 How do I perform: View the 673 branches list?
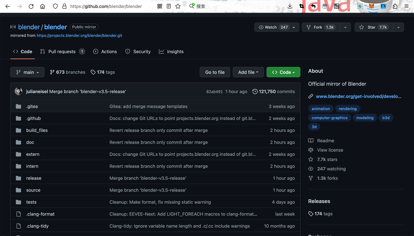[68, 72]
